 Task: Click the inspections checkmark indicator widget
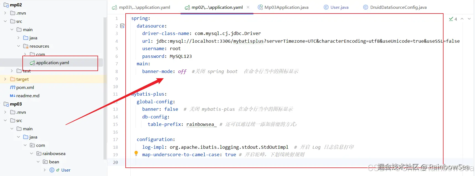tap(453, 19)
